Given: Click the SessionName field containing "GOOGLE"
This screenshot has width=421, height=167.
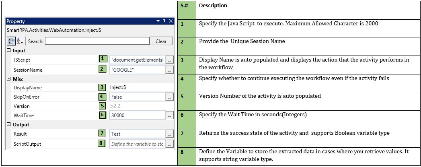Looking at the screenshot, I should 137,70.
